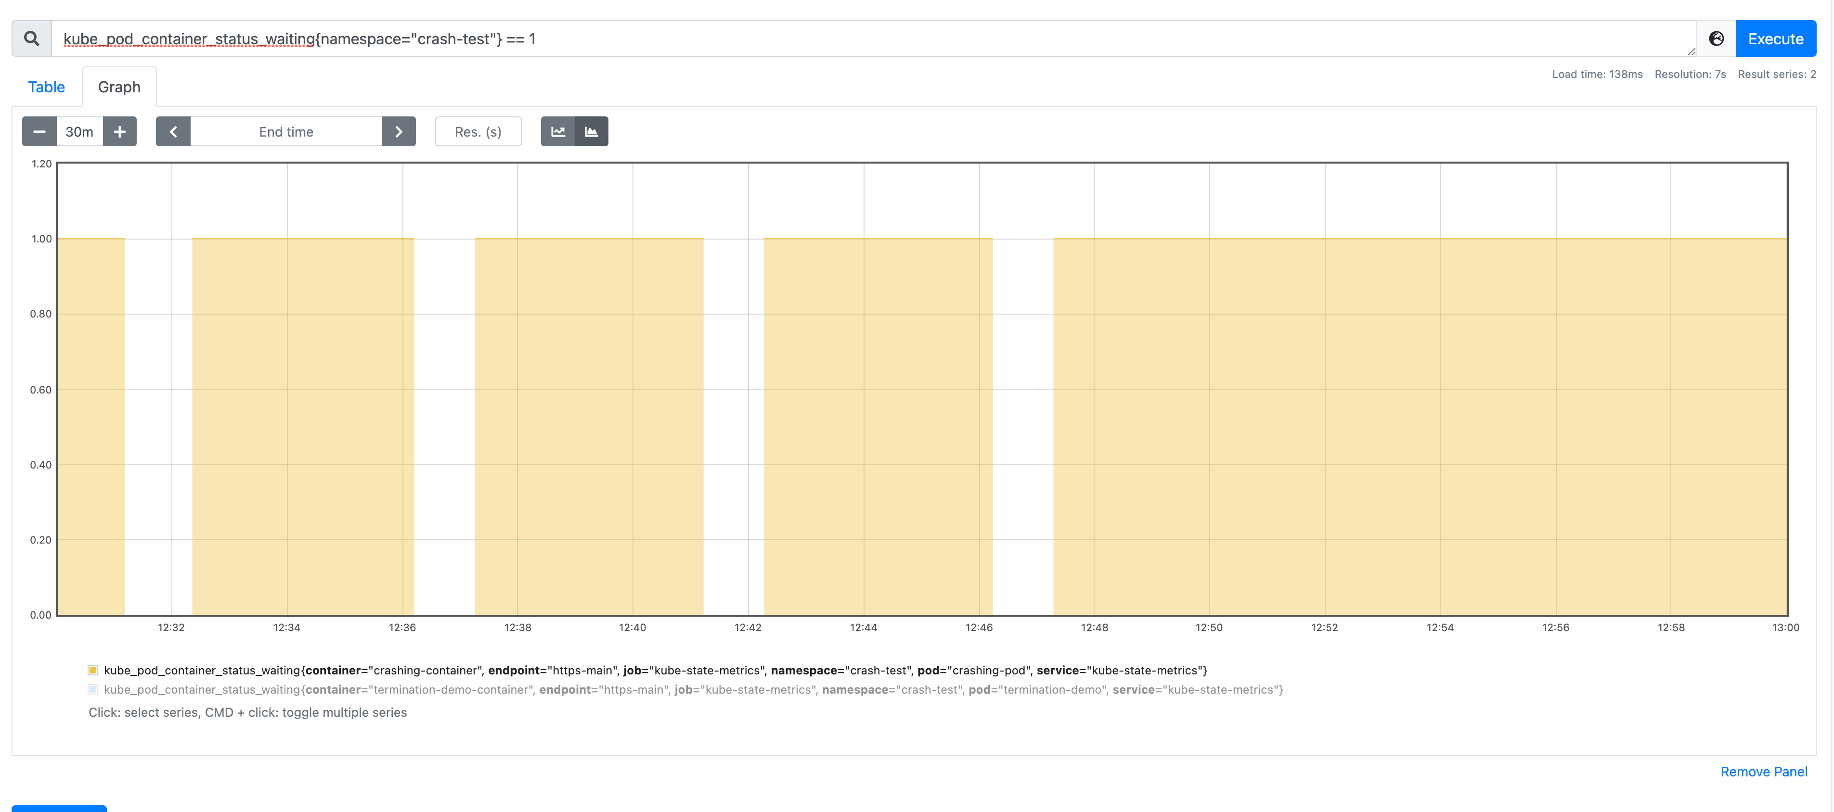
Task: Open the metrics explorer globe icon
Action: (x=1717, y=38)
